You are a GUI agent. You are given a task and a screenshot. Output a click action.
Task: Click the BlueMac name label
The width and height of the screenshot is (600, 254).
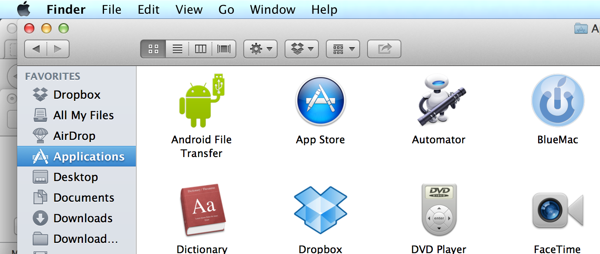pos(558,140)
